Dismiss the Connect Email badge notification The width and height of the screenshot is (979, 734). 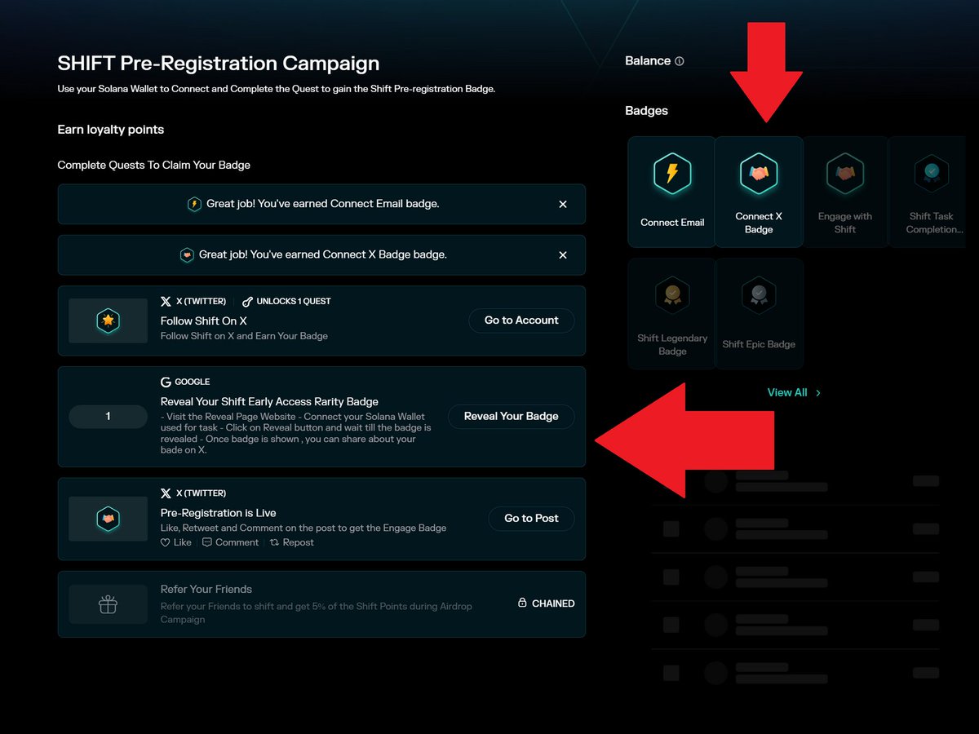point(563,204)
